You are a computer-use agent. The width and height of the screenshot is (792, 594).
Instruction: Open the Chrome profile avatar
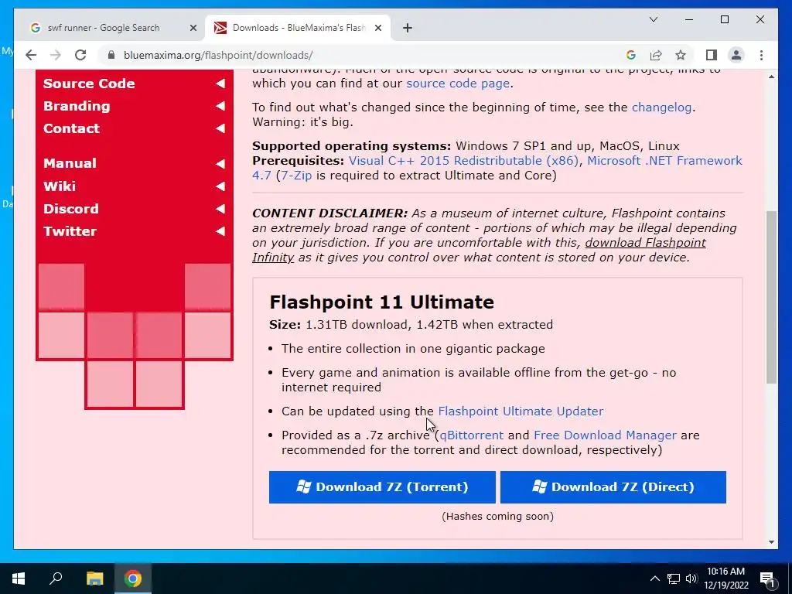pos(736,55)
